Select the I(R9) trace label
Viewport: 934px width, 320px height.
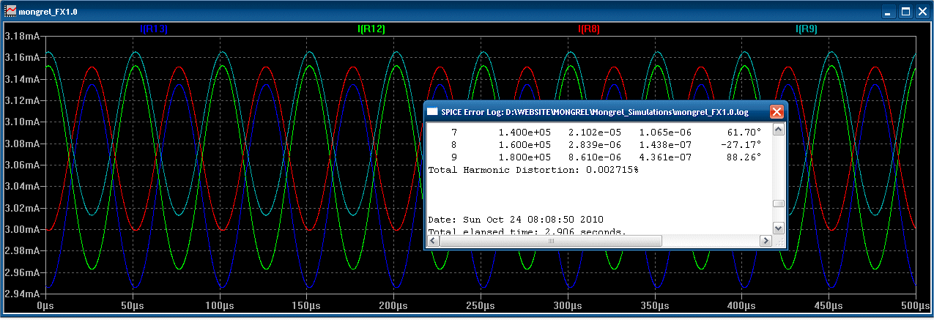[x=807, y=29]
